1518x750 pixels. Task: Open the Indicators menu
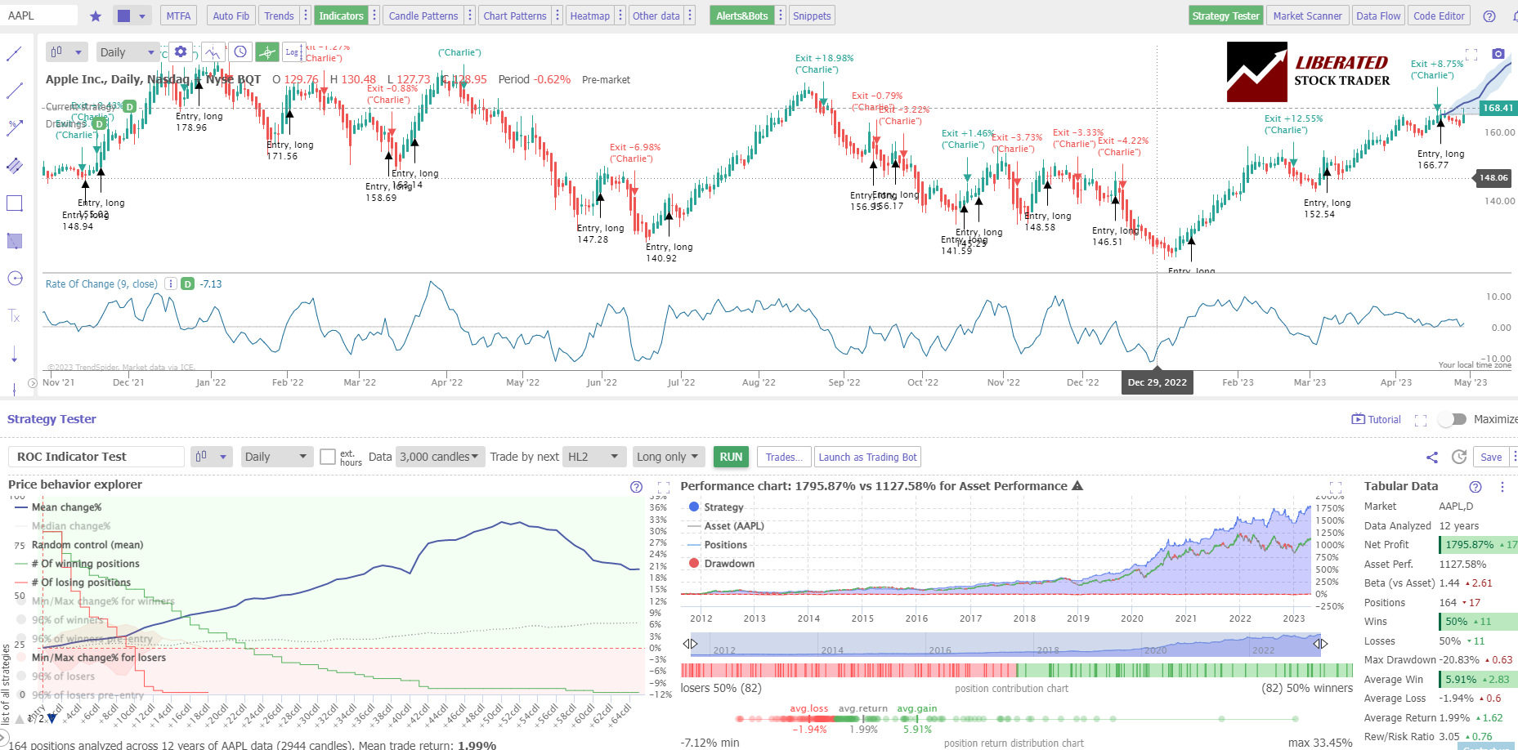click(x=342, y=15)
